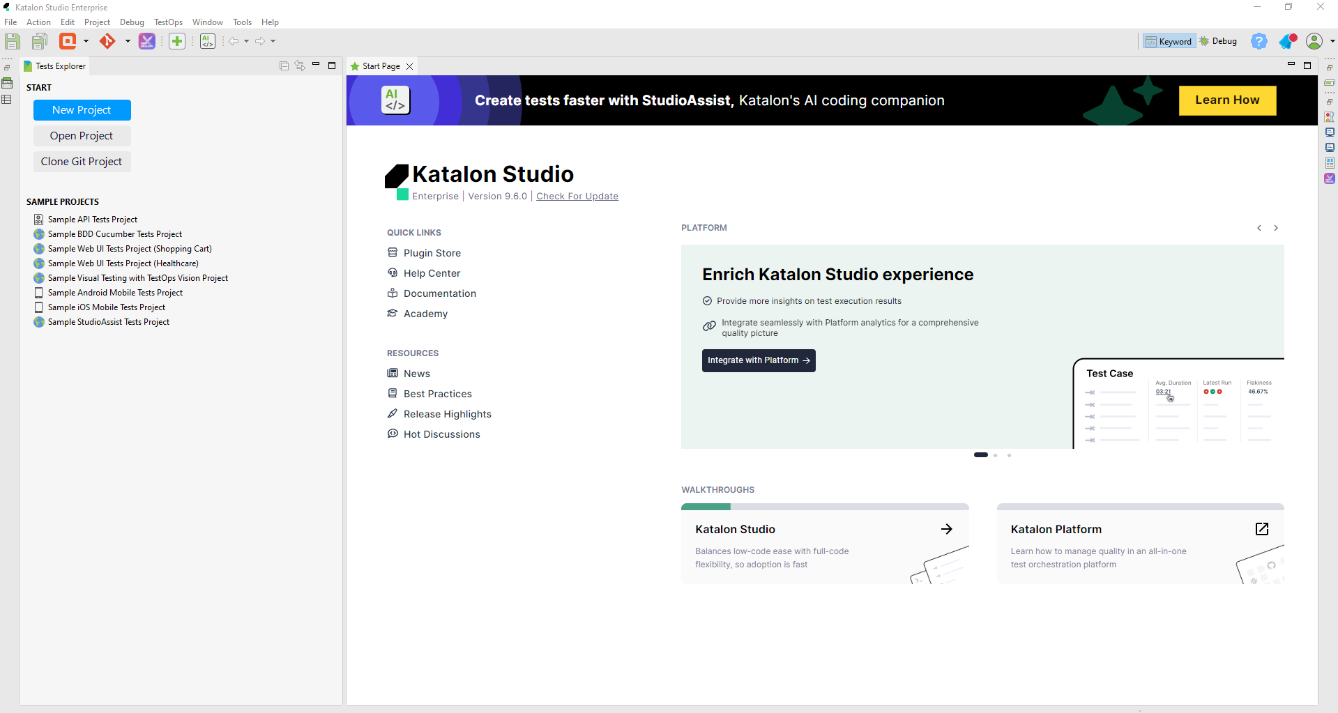Image resolution: width=1338 pixels, height=713 pixels.
Task: Click the Check For Update link
Action: click(577, 197)
